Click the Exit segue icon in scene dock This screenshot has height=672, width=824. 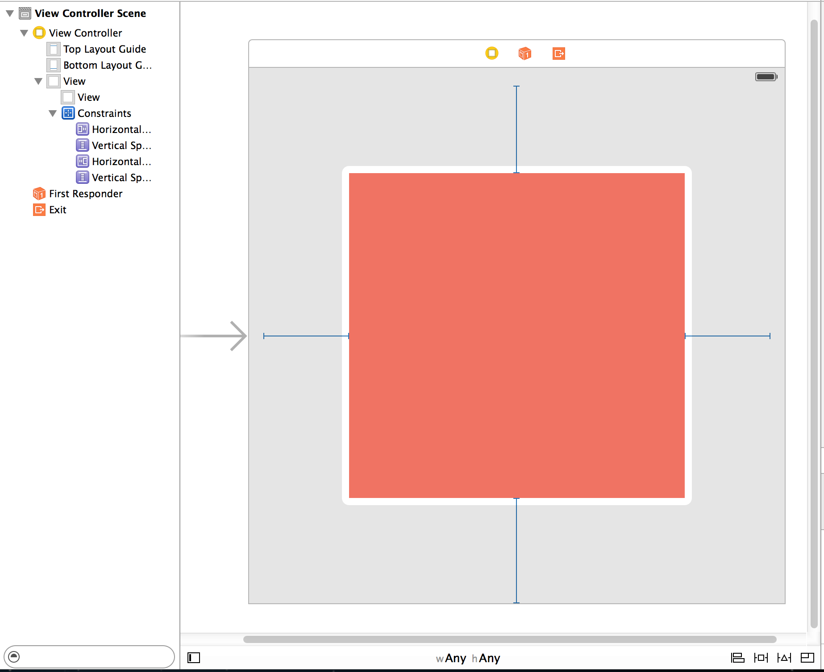(x=558, y=53)
